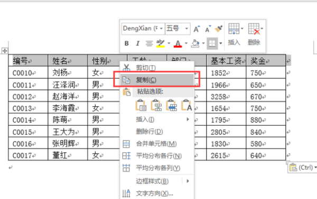317x199 pixels.
Task: Choose 平均分布各列(Y) menu item
Action: point(157,168)
